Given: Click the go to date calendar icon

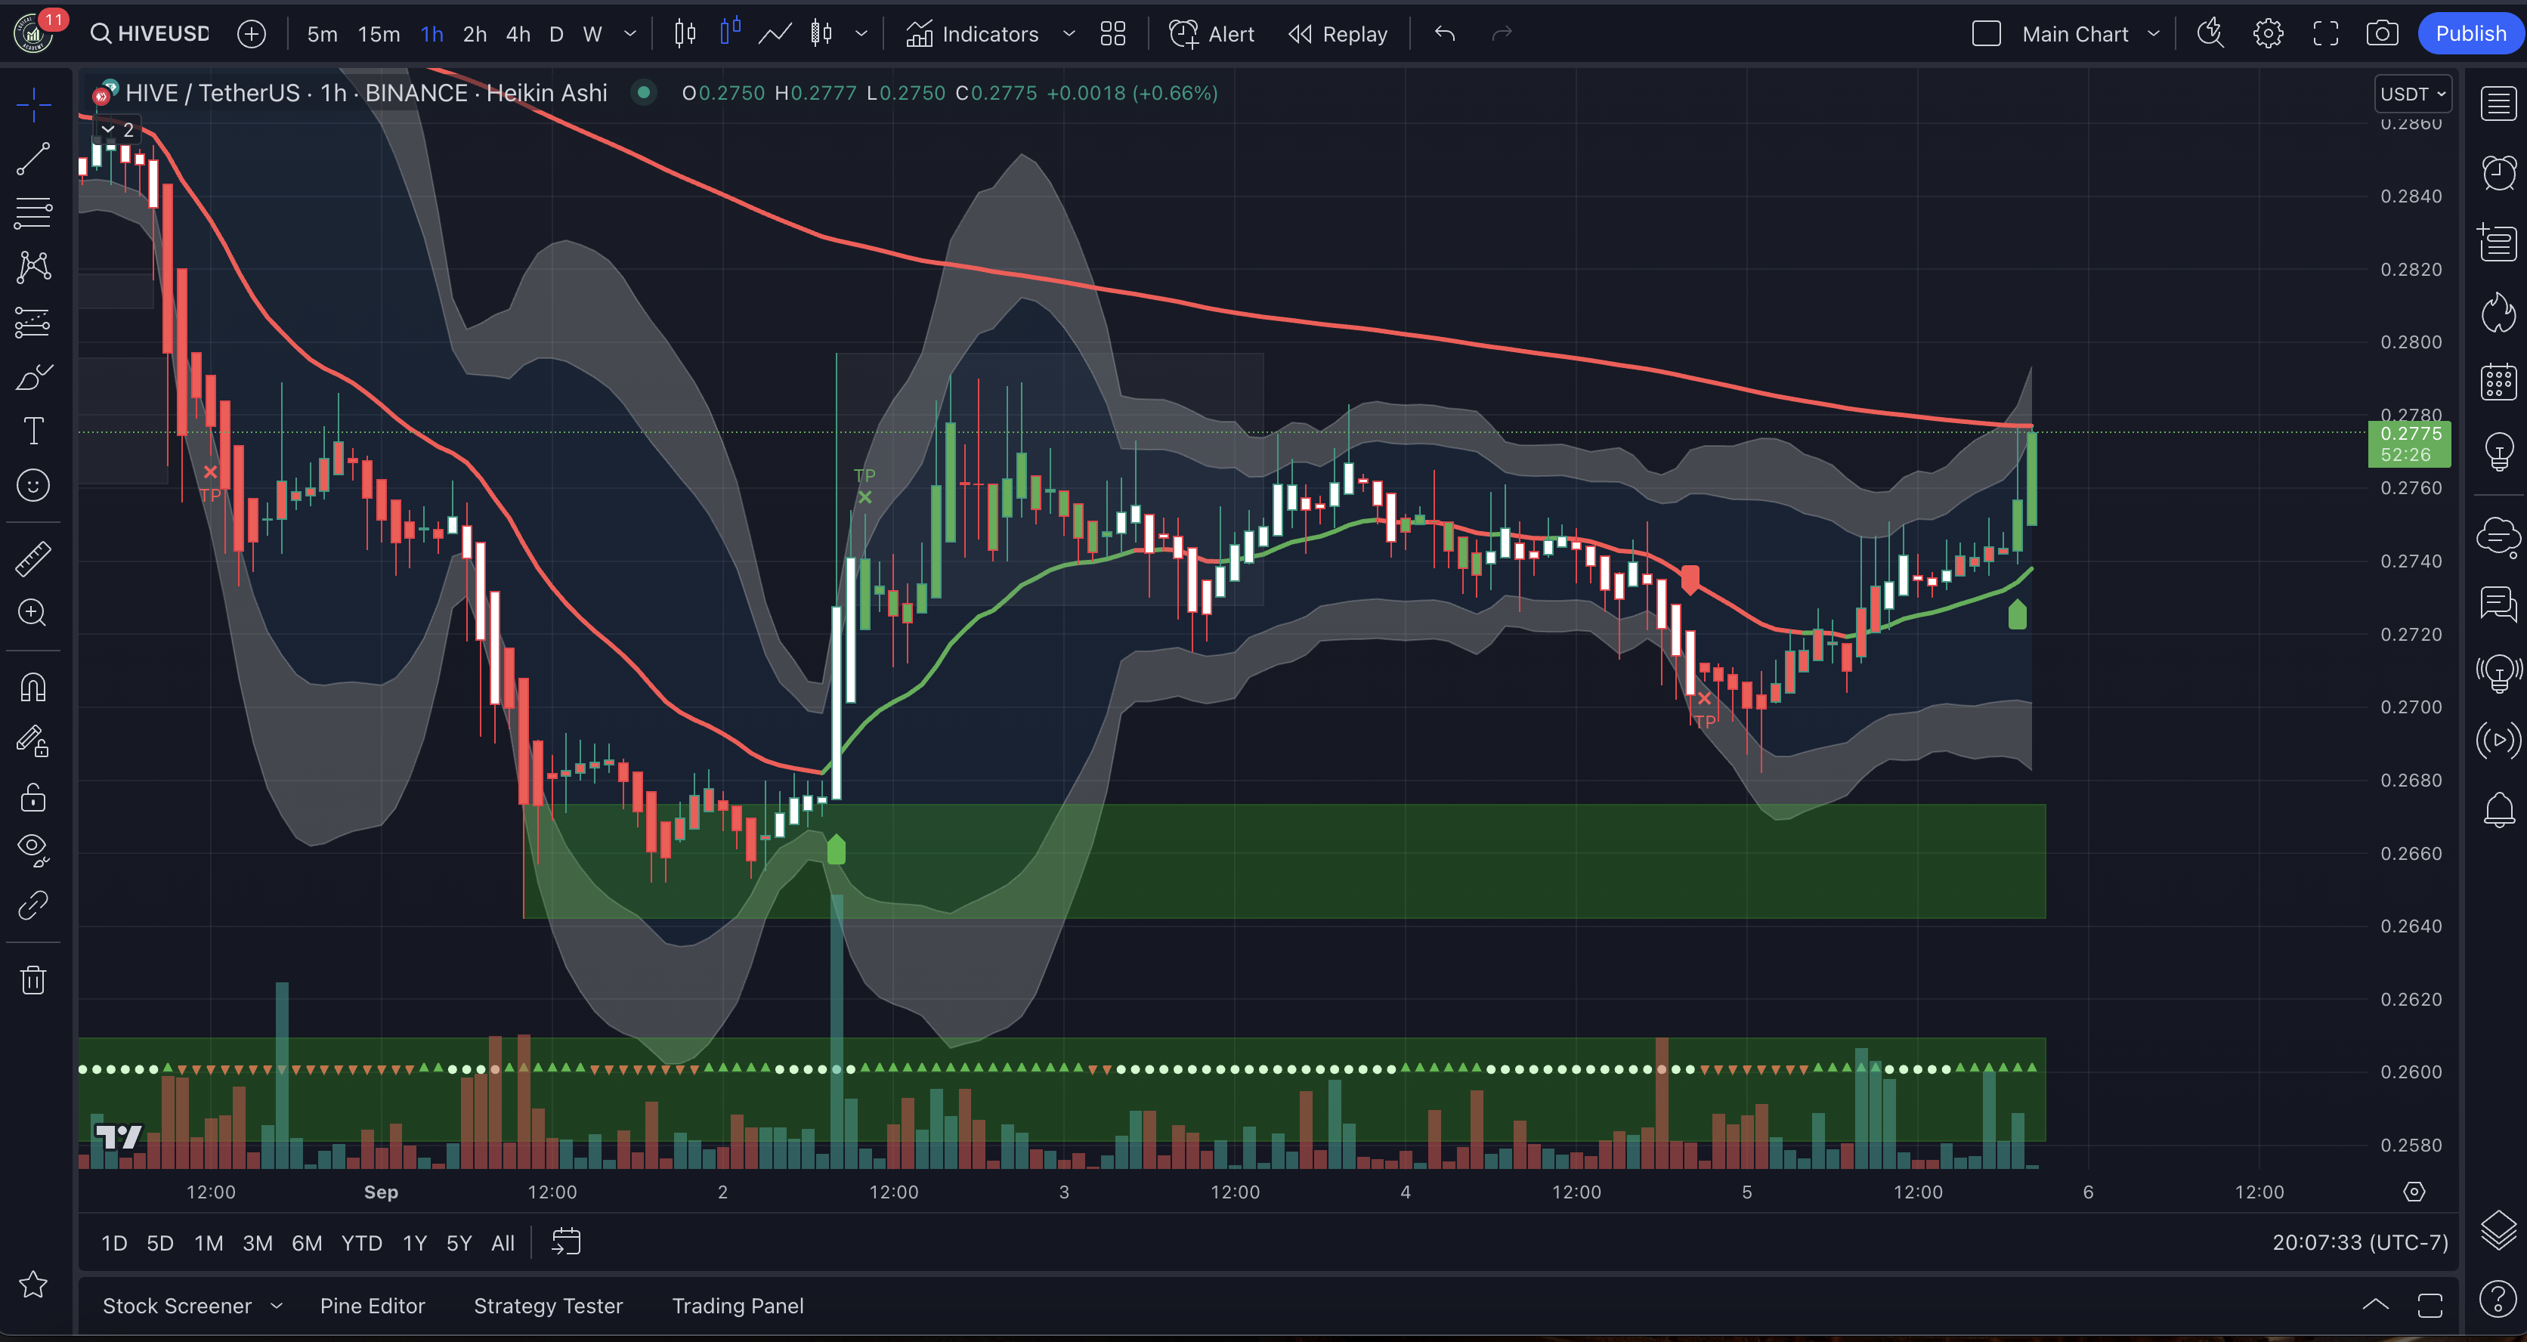Looking at the screenshot, I should tap(566, 1243).
